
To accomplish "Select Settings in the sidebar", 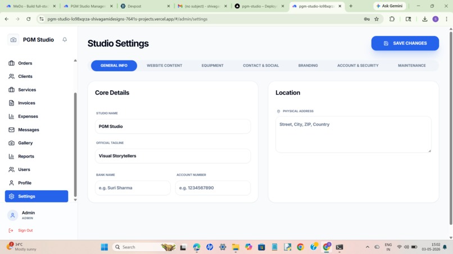I will tap(37, 196).
